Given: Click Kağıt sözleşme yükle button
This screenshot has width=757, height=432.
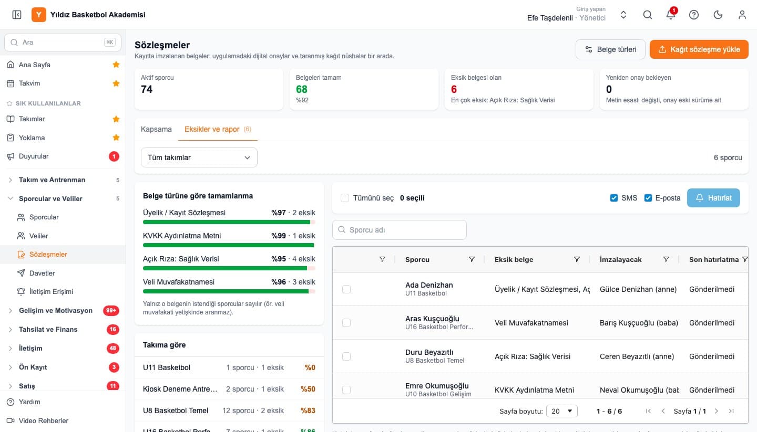Looking at the screenshot, I should point(699,49).
